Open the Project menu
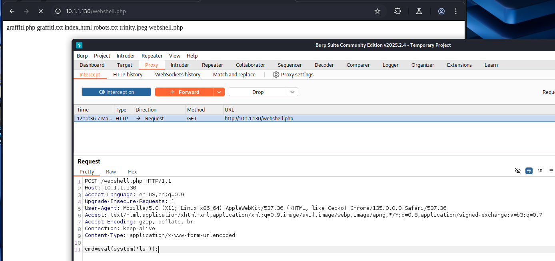The image size is (555, 261). pos(102,56)
